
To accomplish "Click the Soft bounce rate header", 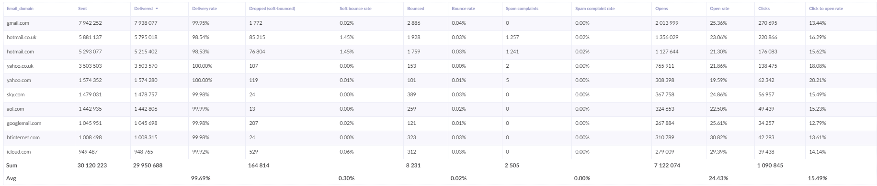I will click(x=355, y=9).
